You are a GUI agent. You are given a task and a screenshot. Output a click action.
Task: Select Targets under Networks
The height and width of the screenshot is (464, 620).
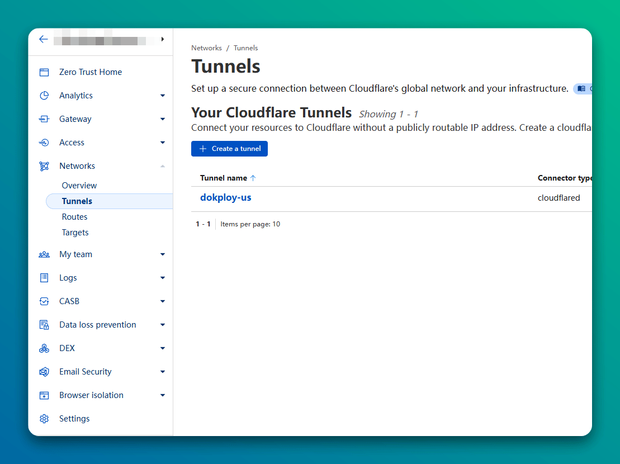(x=75, y=233)
